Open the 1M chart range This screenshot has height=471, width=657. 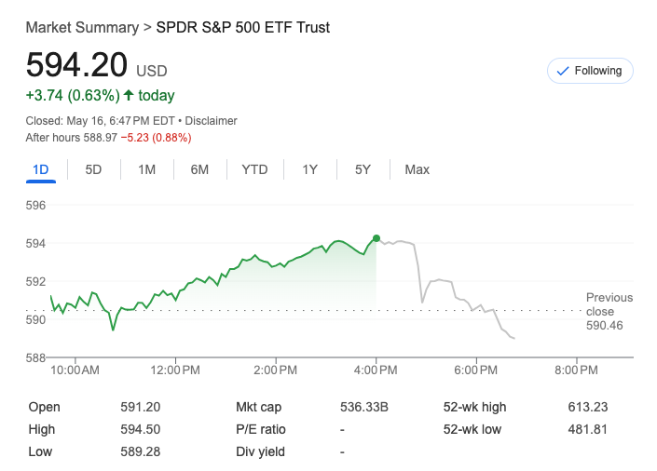pos(146,169)
